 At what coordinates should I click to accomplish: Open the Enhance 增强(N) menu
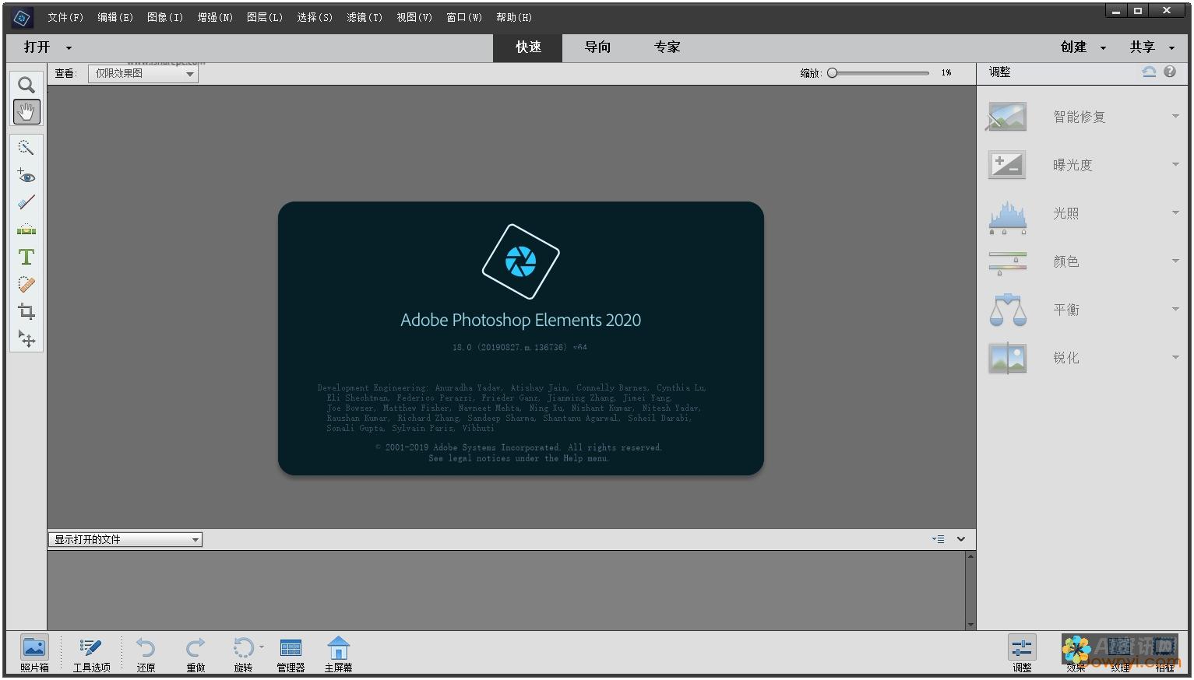215,17
